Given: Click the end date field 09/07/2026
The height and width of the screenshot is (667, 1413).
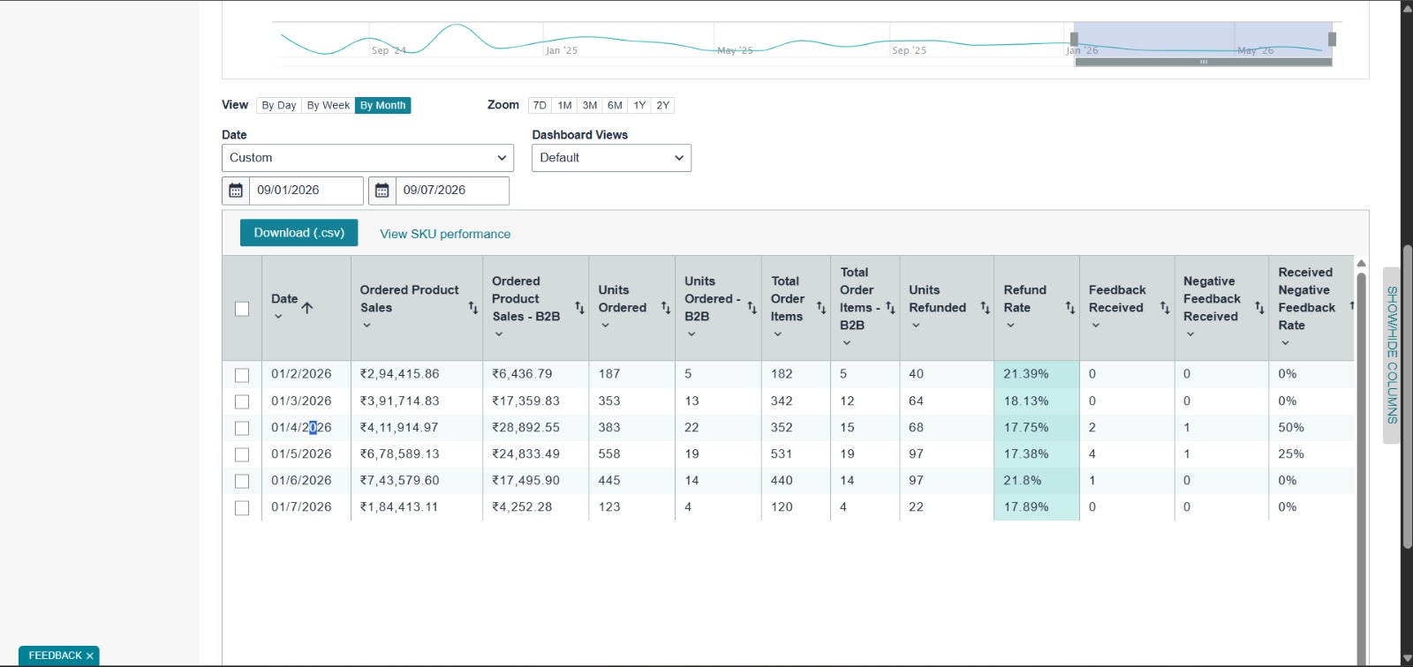Looking at the screenshot, I should [x=452, y=191].
